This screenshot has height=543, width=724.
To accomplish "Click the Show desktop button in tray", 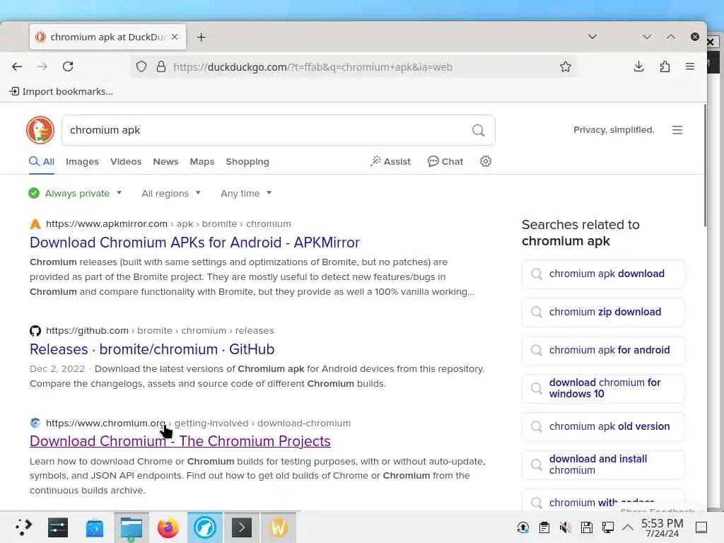I will pyautogui.click(x=701, y=527).
